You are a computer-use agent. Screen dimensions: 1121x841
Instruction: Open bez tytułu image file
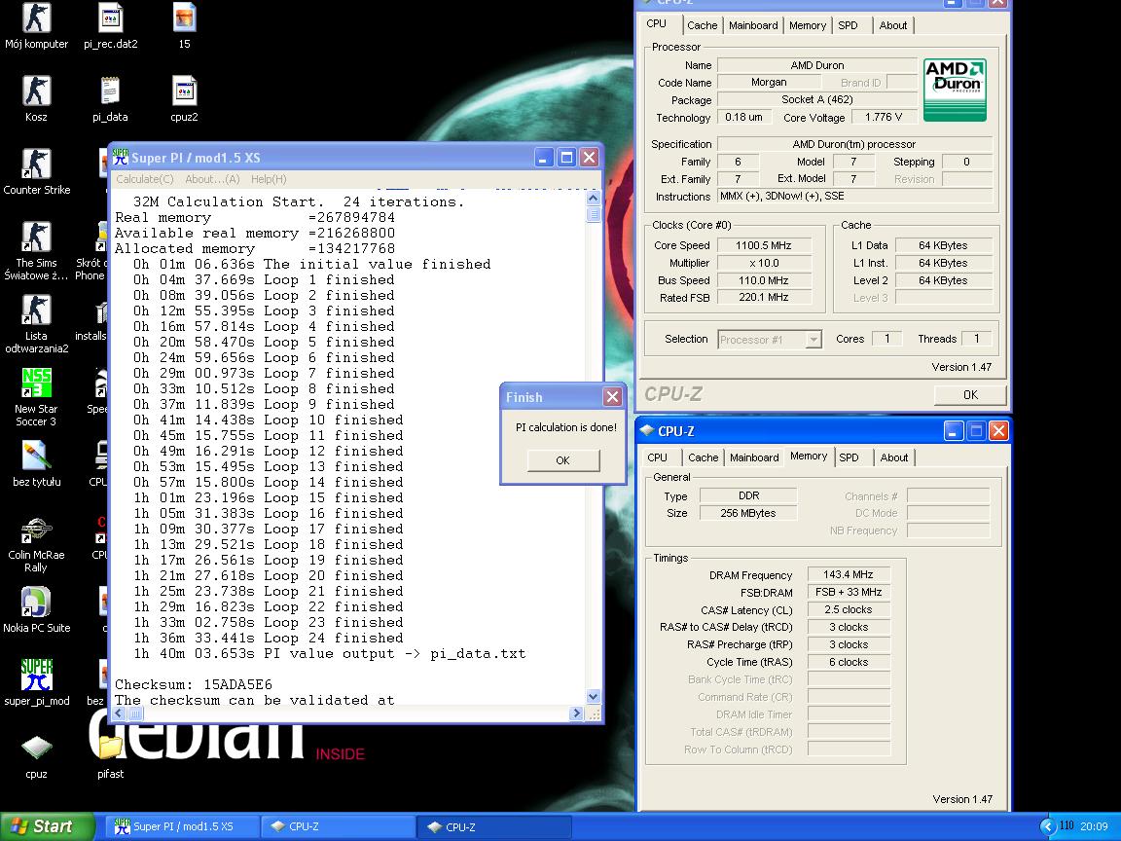(36, 463)
